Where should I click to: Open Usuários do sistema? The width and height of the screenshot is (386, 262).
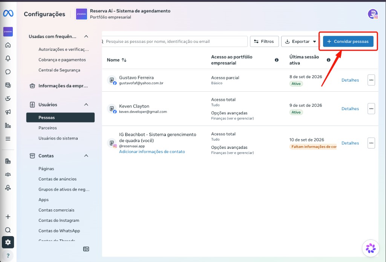[58, 138]
